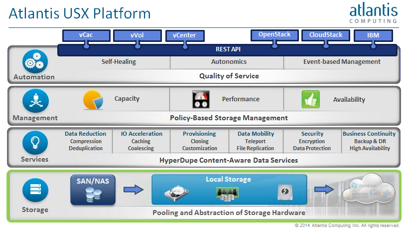The height and width of the screenshot is (230, 407).
Task: Click the Self-Healing label
Action: 119,62
